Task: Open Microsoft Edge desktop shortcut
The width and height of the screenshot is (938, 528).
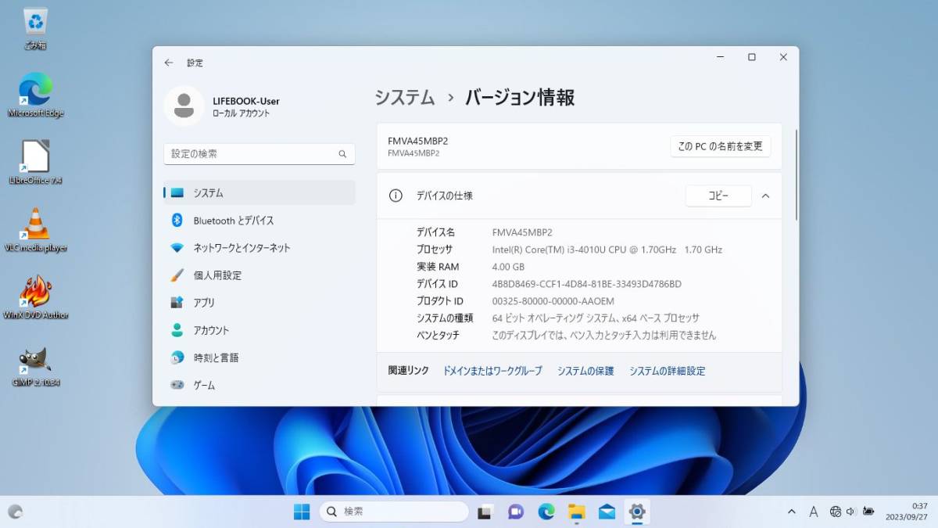Action: click(35, 95)
